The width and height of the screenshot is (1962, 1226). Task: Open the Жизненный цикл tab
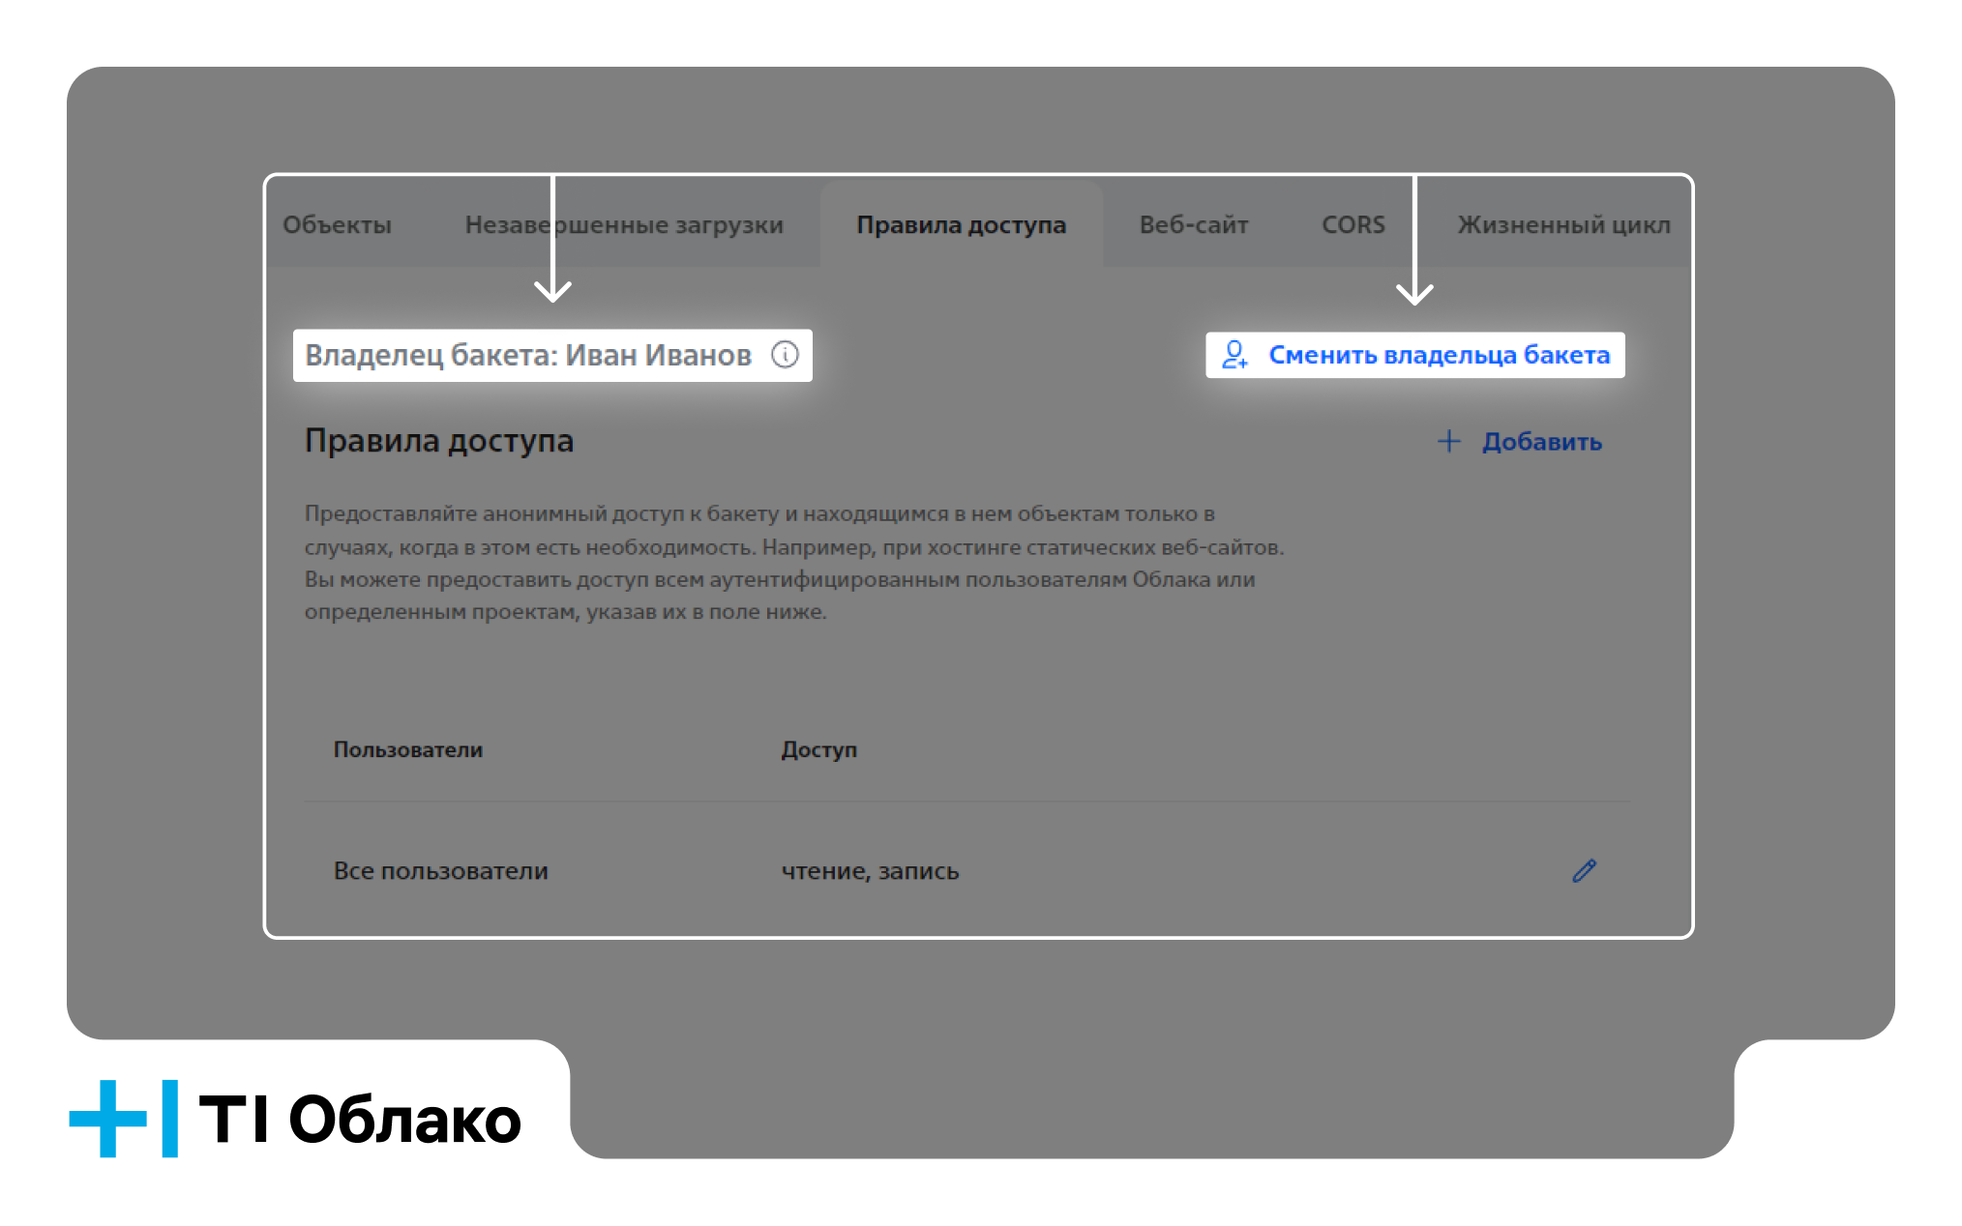[x=1563, y=224]
